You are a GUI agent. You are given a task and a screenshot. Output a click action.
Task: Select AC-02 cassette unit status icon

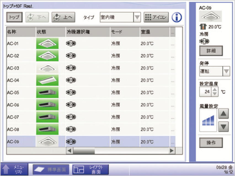tap(47, 56)
